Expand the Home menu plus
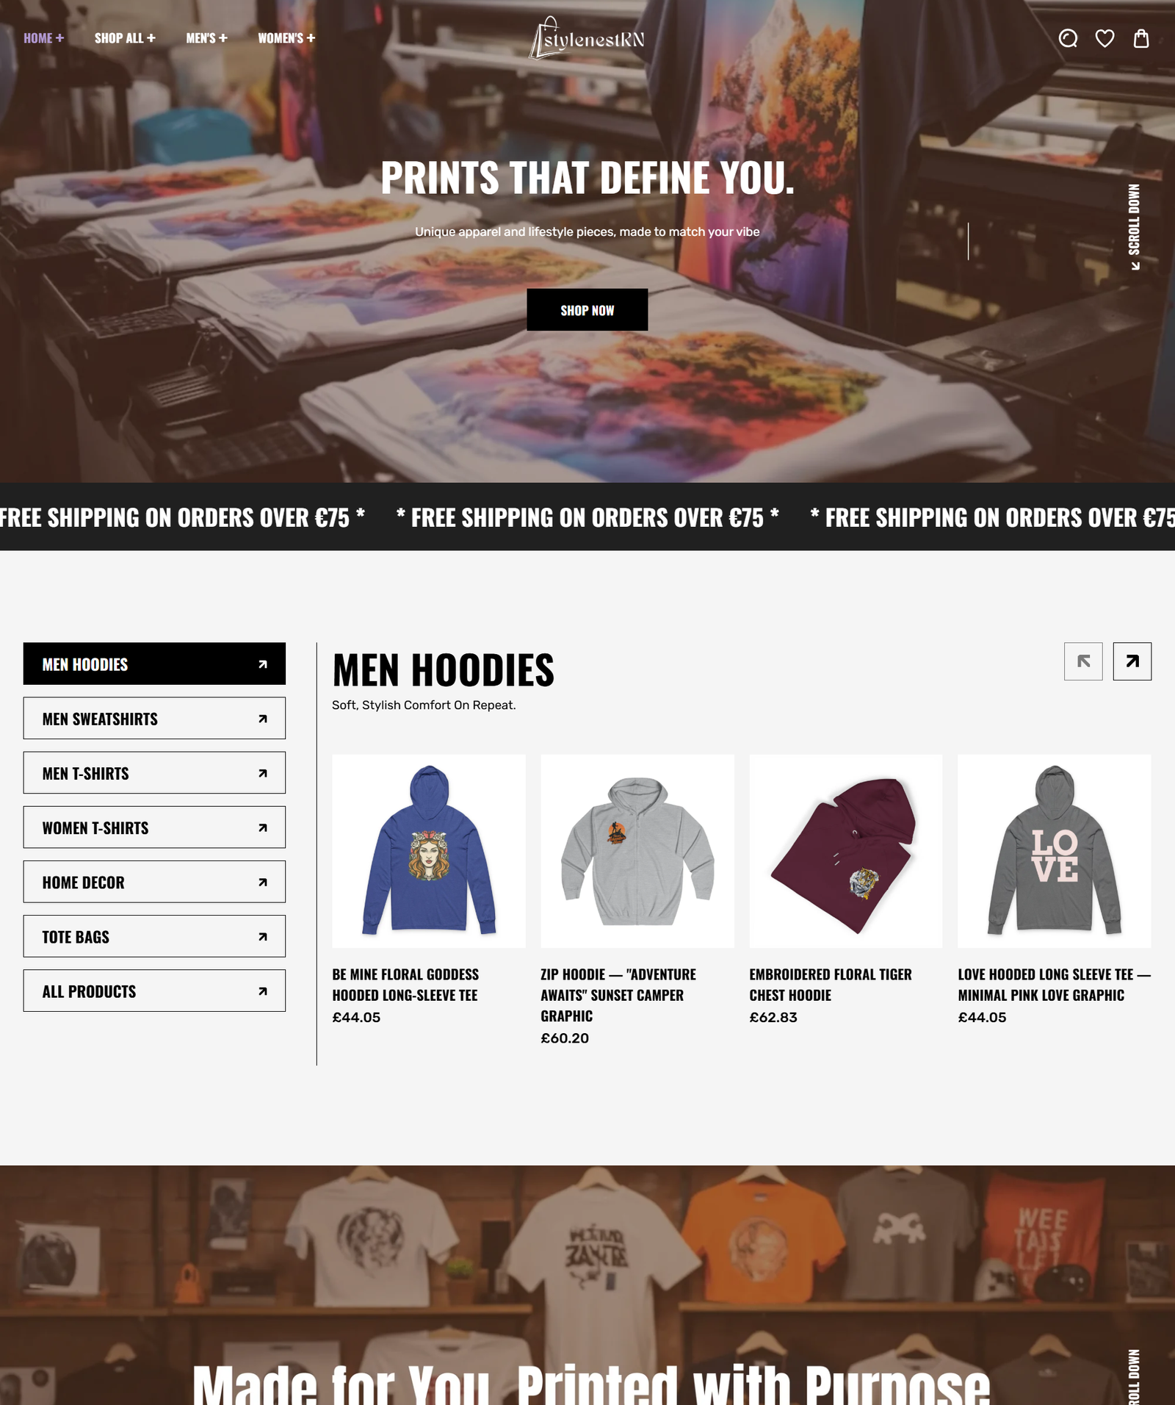The width and height of the screenshot is (1175, 1405). click(60, 38)
